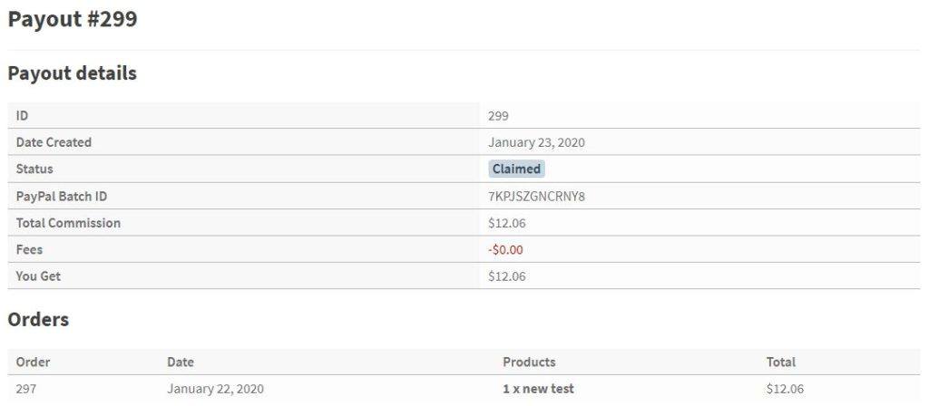929x406 pixels.
Task: Select the ID value 299
Action: (498, 116)
